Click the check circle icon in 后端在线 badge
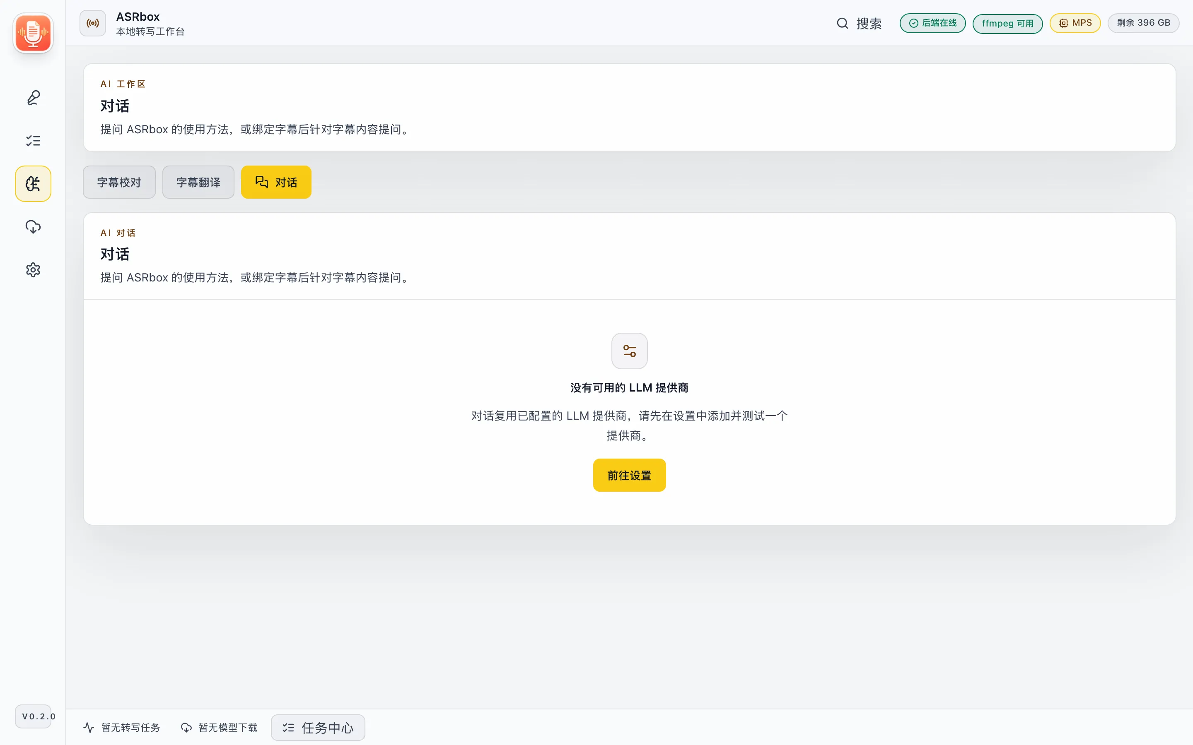The width and height of the screenshot is (1193, 745). coord(913,23)
